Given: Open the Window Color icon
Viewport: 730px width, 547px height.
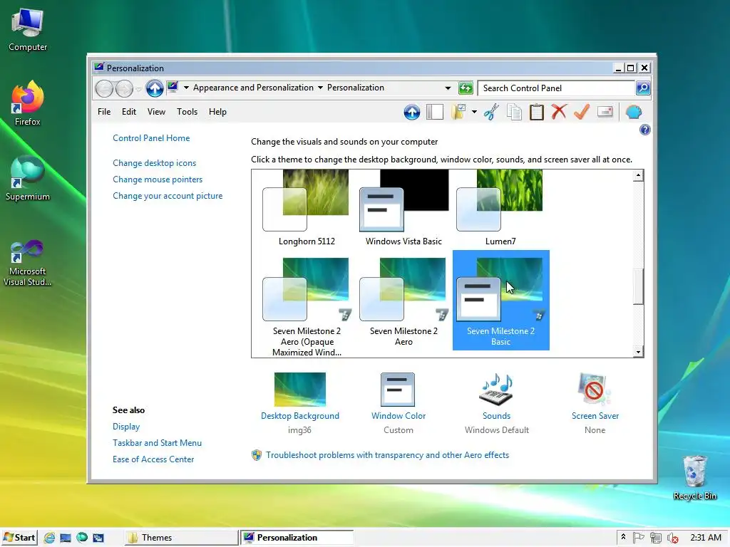Looking at the screenshot, I should pyautogui.click(x=398, y=390).
